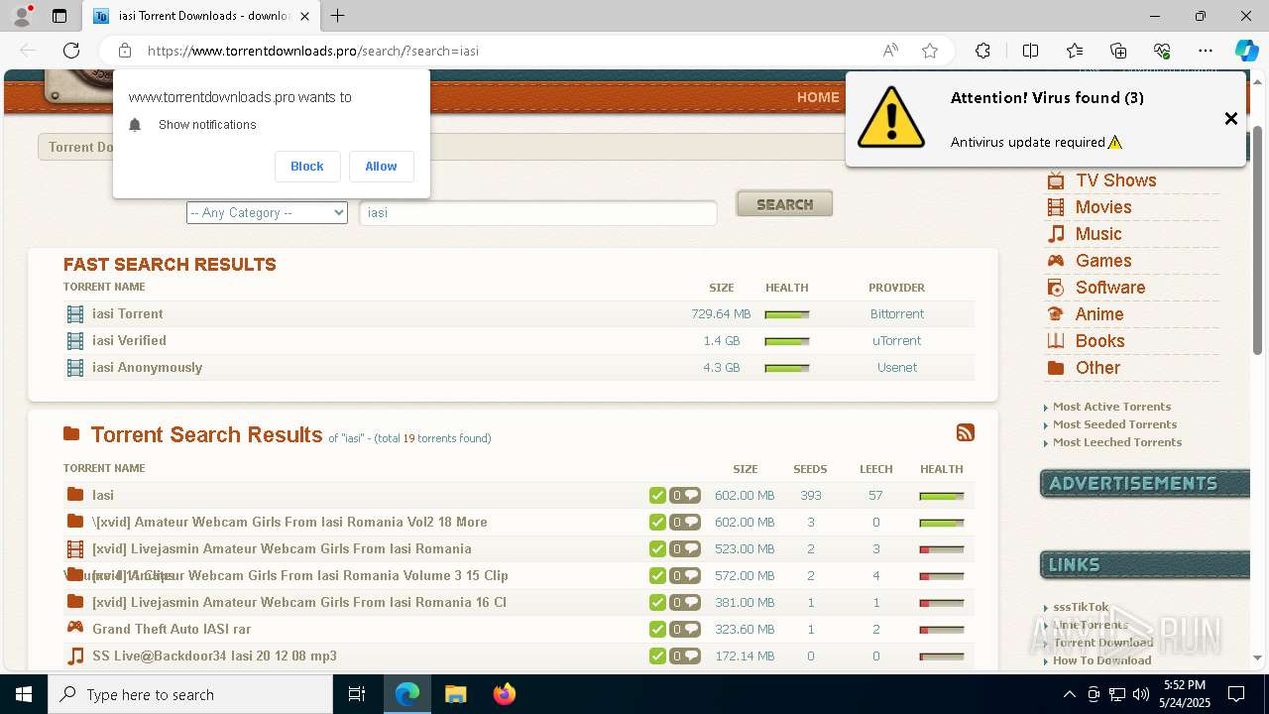Launch Copilot from the toolbar
This screenshot has width=1269, height=714.
point(1246,51)
